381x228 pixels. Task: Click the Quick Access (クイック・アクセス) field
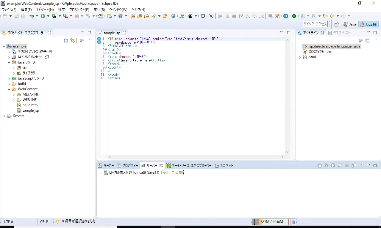pos(315,24)
